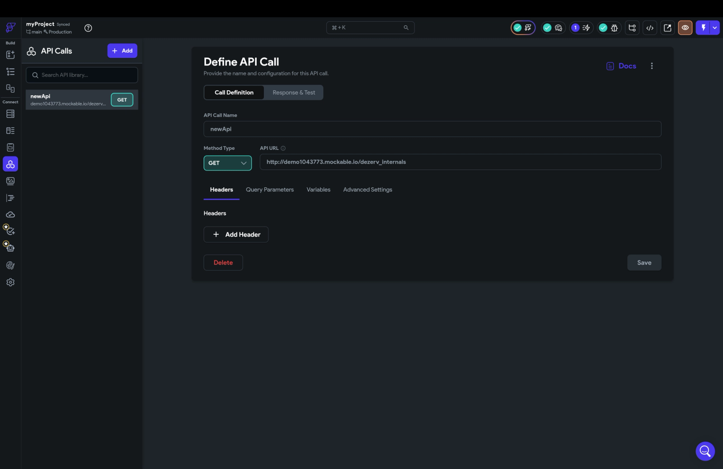The width and height of the screenshot is (723, 469).
Task: Open the Data Types icon in the sidebar
Action: tap(10, 130)
